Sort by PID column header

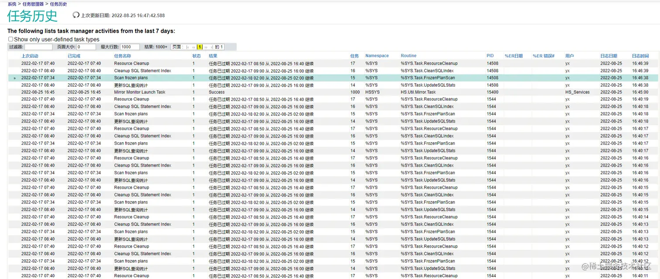click(490, 56)
